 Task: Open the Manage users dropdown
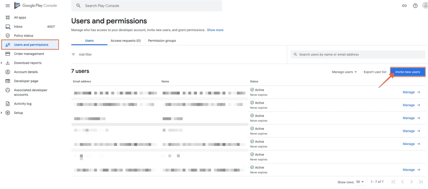click(x=344, y=72)
